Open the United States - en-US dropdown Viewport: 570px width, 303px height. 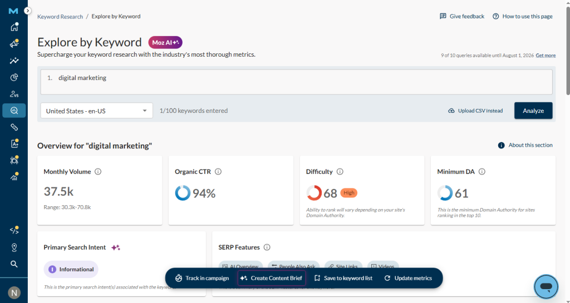tap(97, 111)
